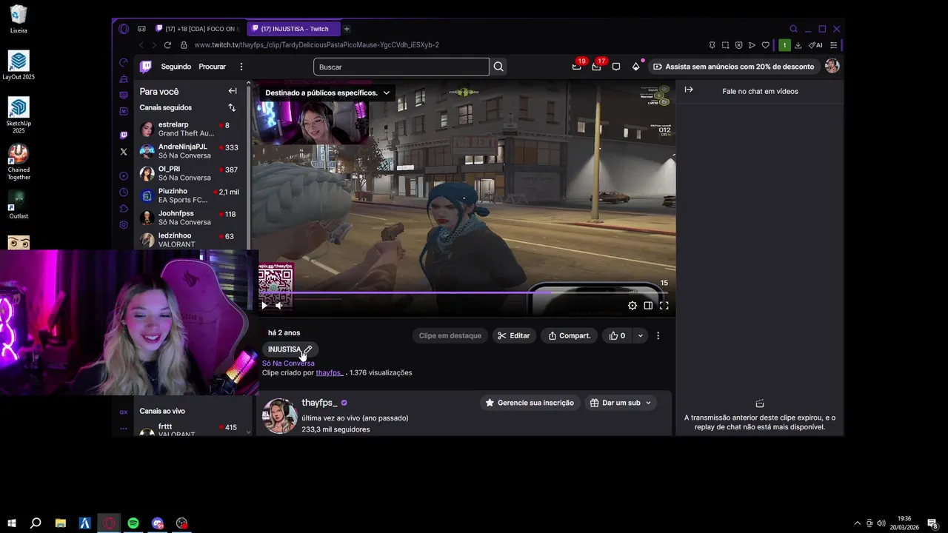Collapse the chat panel arrow
Screen dimensions: 948x533
[689, 90]
